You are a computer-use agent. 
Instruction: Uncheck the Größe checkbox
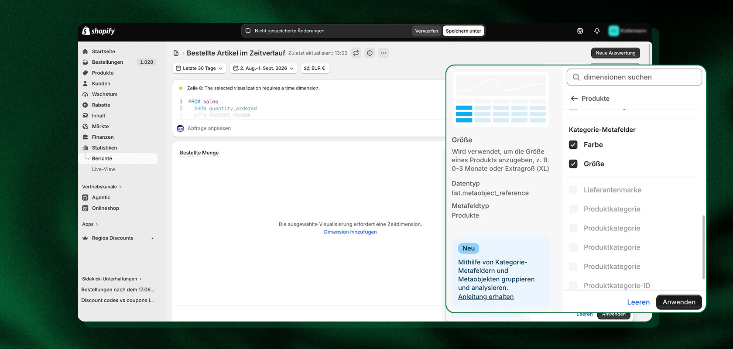click(x=573, y=164)
